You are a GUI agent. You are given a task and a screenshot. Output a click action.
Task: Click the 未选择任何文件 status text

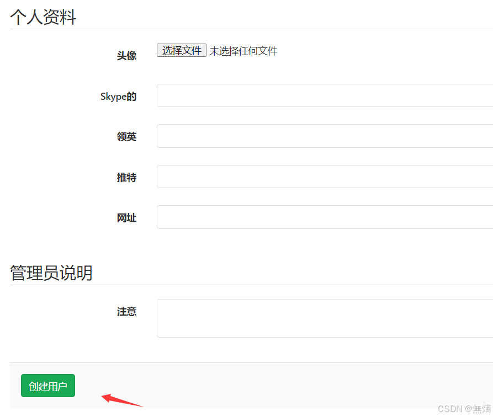pyautogui.click(x=243, y=51)
